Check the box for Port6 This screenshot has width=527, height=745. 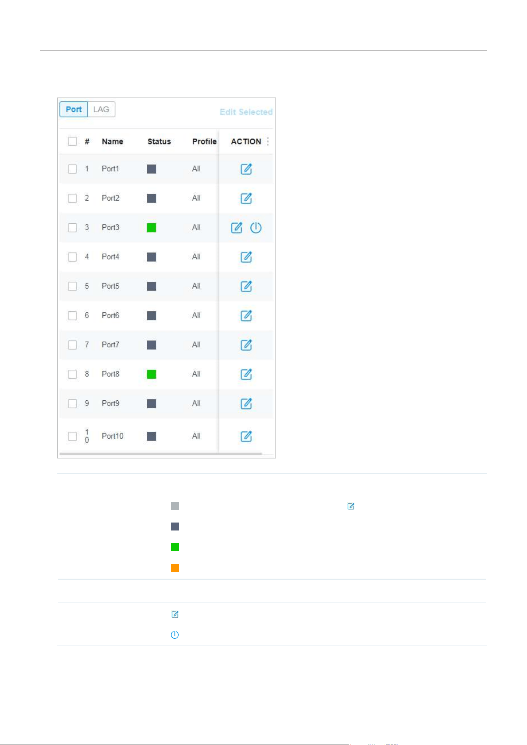pos(72,316)
